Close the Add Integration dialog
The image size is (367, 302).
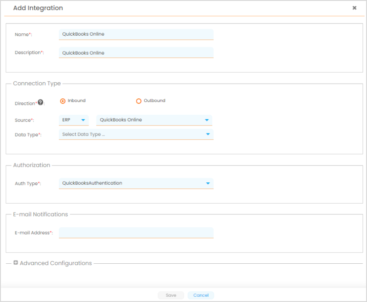click(x=355, y=8)
